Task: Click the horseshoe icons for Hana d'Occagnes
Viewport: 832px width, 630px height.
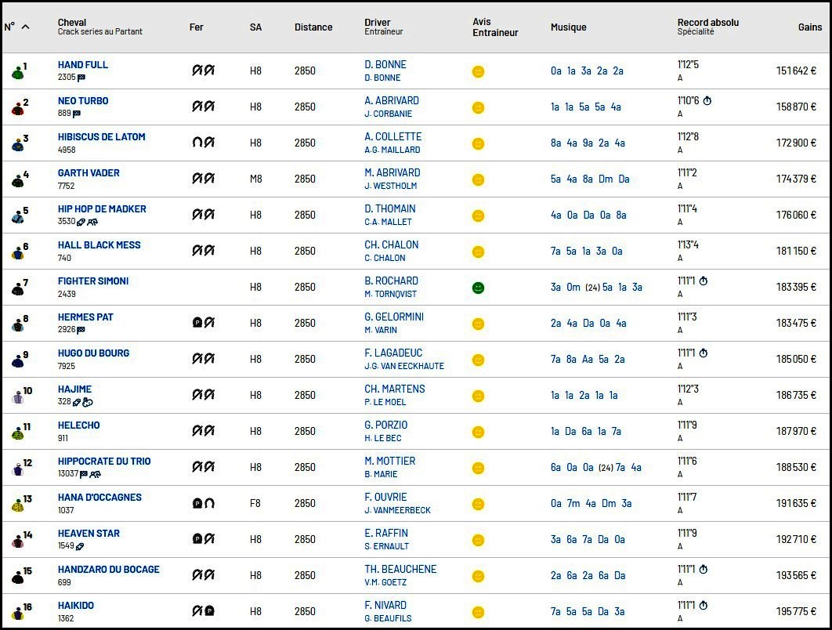Action: click(203, 502)
